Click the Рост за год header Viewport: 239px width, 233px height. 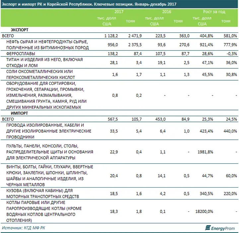214,12
